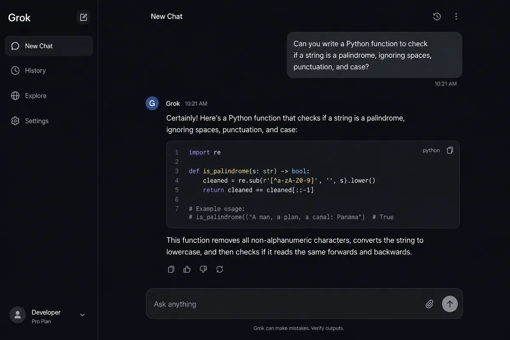The height and width of the screenshot is (340, 510).
Task: Send the message with the arrow button
Action: (x=450, y=304)
